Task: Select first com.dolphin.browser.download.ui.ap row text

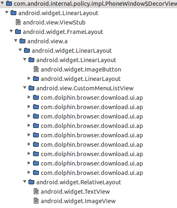Action: click(x=92, y=98)
